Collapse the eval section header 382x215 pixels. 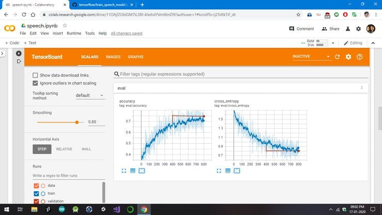[241, 88]
